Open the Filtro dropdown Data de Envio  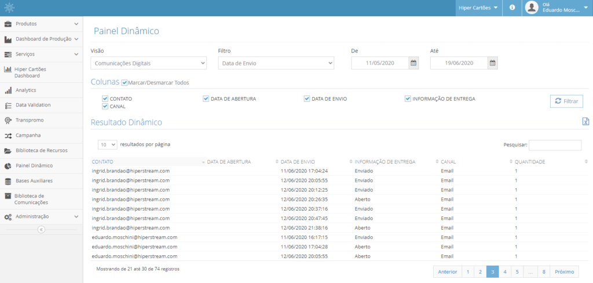(x=276, y=63)
